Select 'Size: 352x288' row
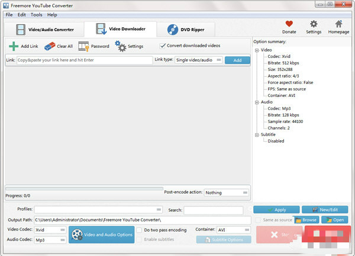The width and height of the screenshot is (355, 256). point(280,69)
